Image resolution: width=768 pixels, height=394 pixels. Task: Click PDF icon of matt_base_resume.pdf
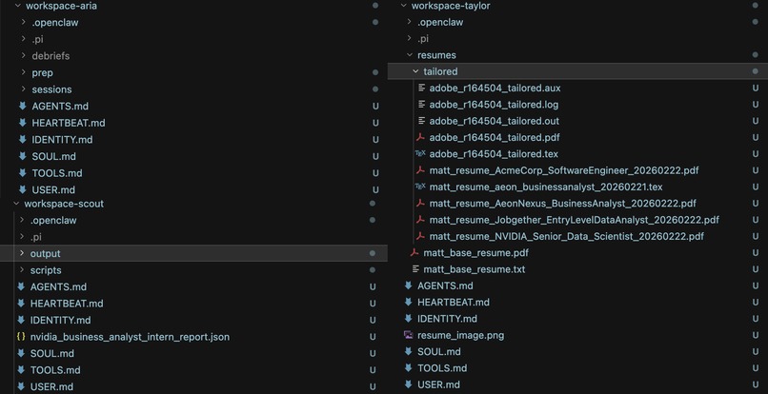[x=414, y=252]
